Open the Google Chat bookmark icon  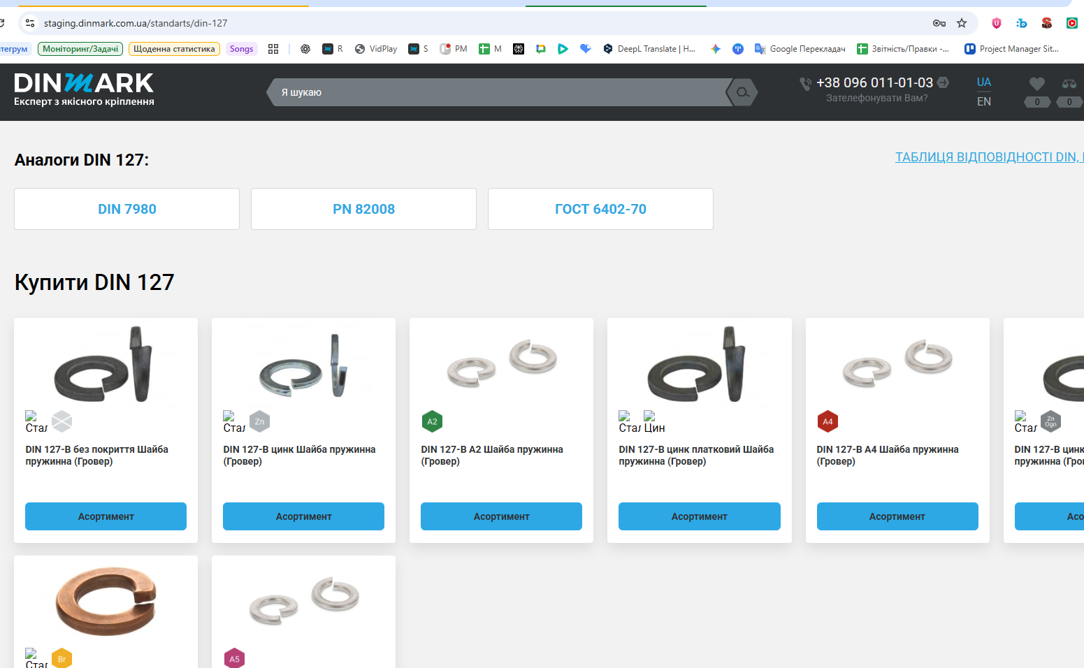pos(541,49)
